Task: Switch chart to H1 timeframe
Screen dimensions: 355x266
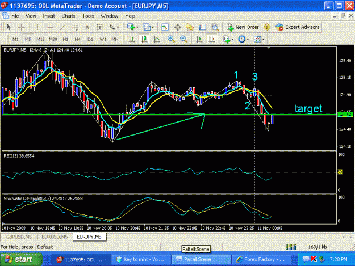Action: (65, 39)
